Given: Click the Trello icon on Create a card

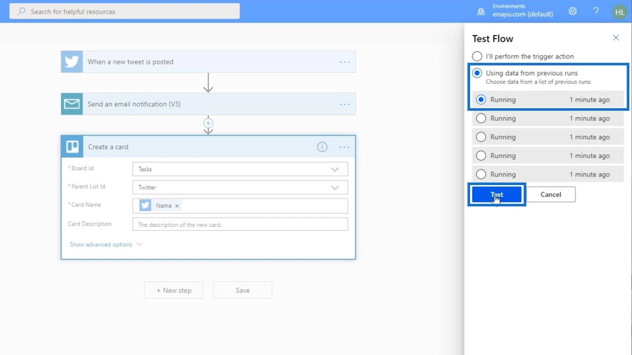Looking at the screenshot, I should click(72, 147).
